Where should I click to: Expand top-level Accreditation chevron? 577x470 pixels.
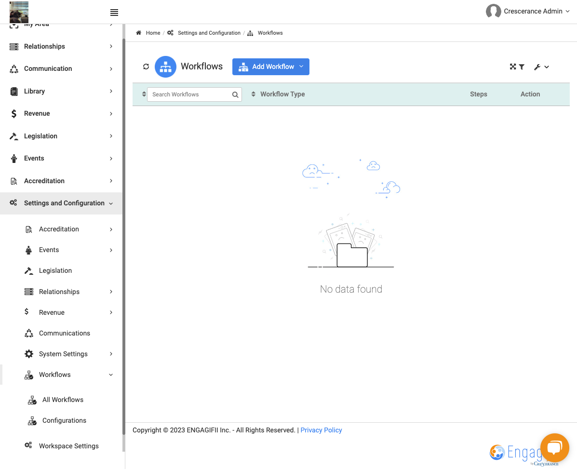coord(111,181)
